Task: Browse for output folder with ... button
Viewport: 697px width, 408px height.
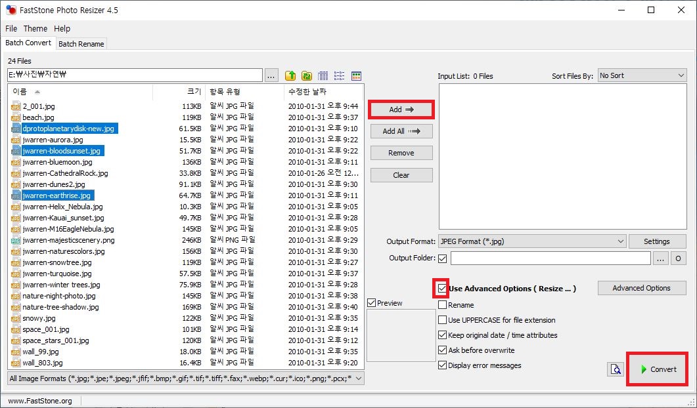Action: pos(660,258)
